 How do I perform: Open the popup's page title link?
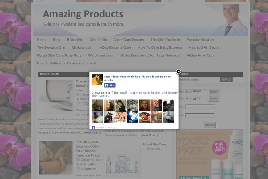click(137, 78)
